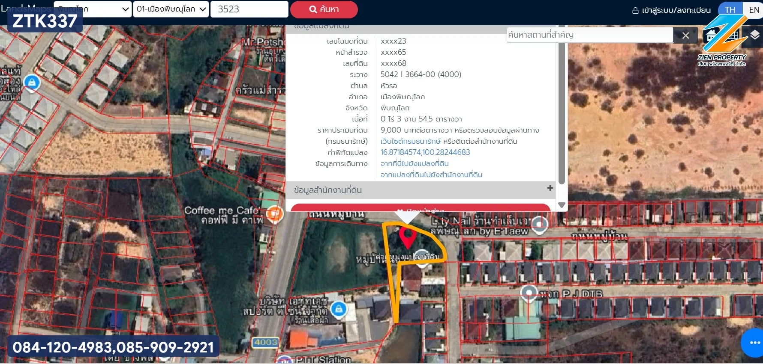Click the survey page value xxxx65
Image resolution: width=763 pixels, height=364 pixels.
(x=393, y=52)
